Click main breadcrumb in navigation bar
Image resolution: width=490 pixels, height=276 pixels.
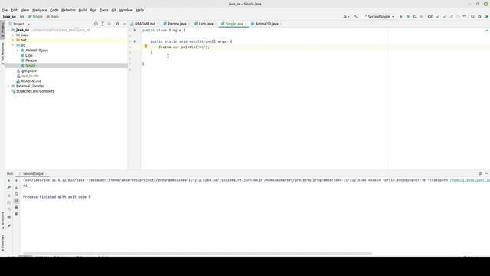tap(53, 17)
